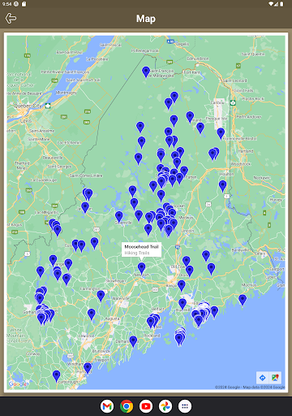Screen dimensions: 292x416
Task: Launch Gmail from the dock
Action: point(107,406)
